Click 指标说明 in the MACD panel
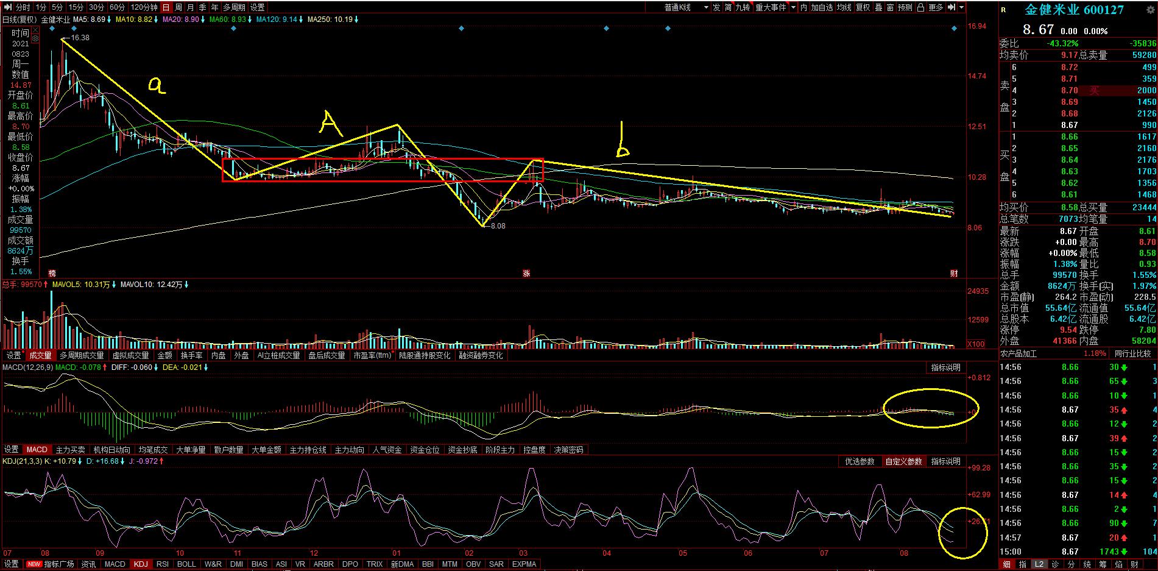The image size is (1158, 571). (x=945, y=367)
